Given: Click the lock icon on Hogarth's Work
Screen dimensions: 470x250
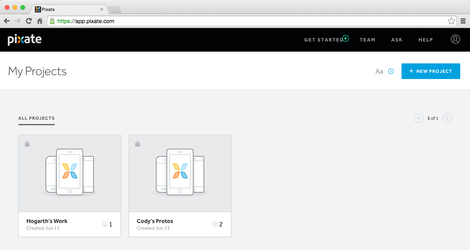Looking at the screenshot, I should tap(27, 144).
